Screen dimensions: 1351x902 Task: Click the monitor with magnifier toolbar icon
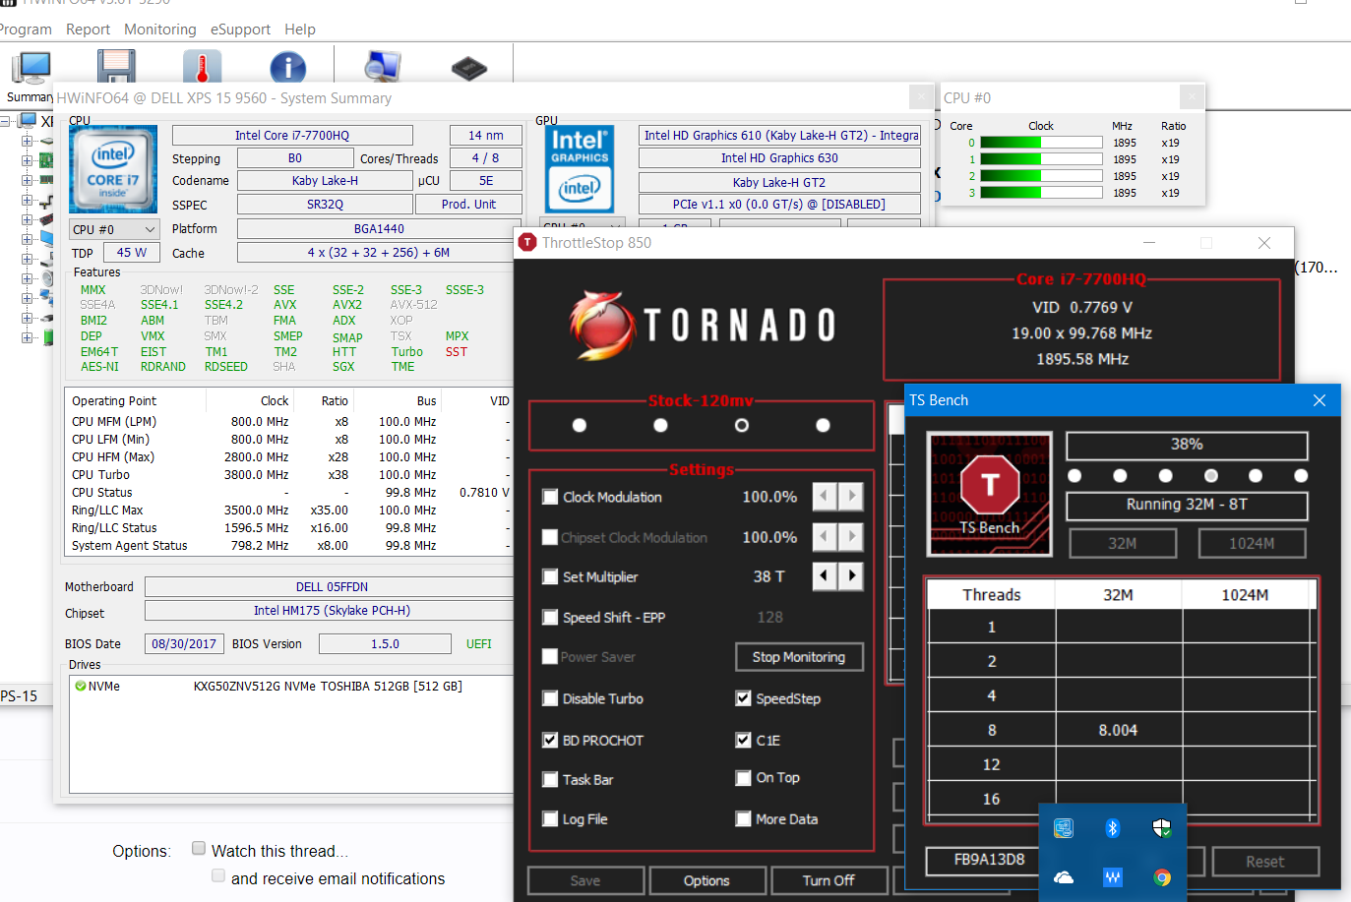click(382, 66)
